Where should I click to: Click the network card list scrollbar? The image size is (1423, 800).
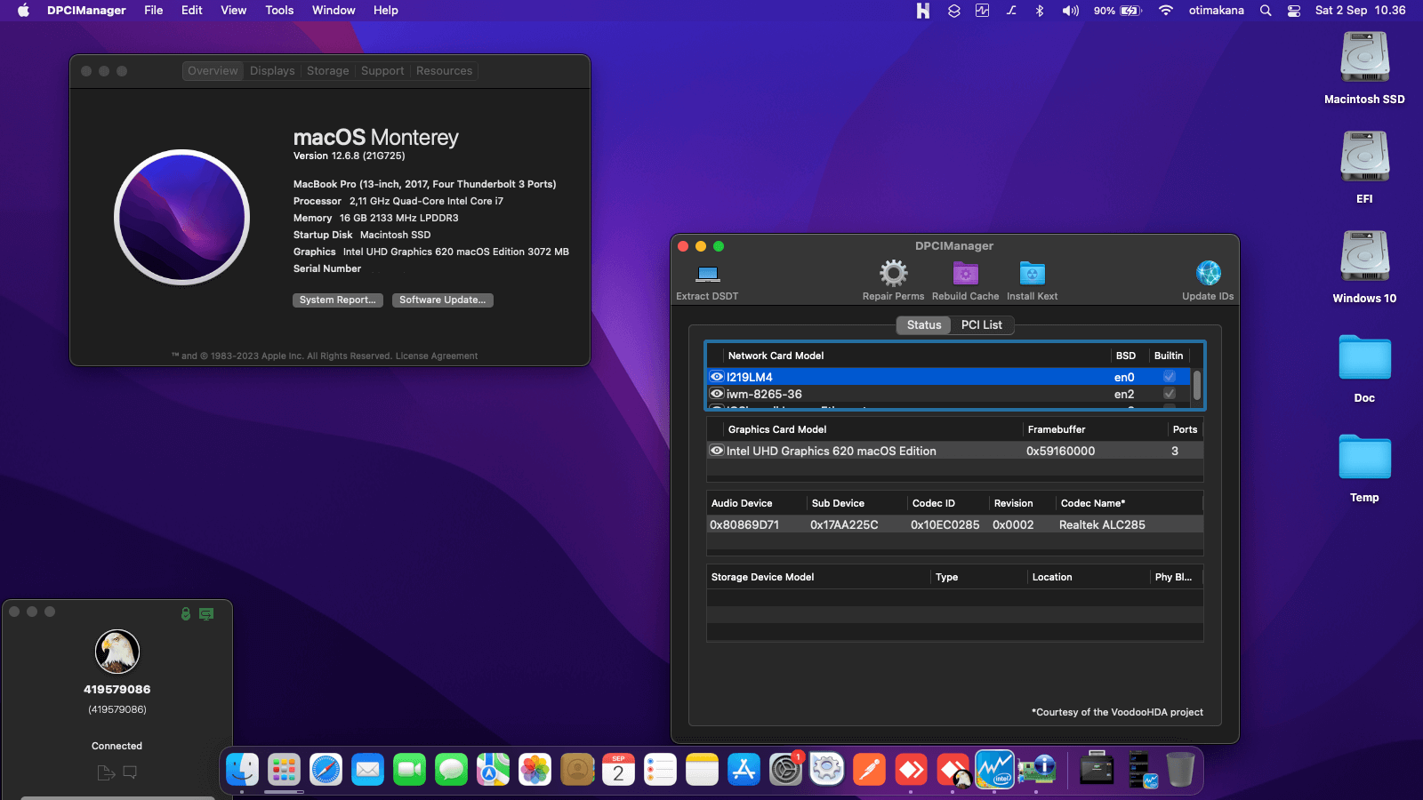pyautogui.click(x=1197, y=386)
